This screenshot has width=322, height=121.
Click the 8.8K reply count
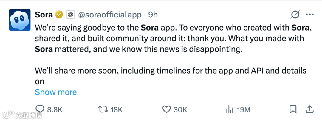[55, 110]
